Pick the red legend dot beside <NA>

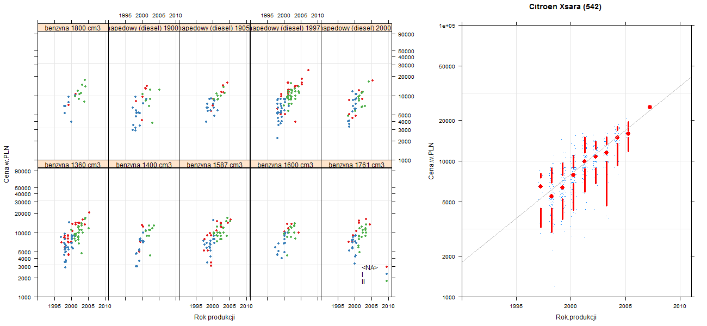pos(387,267)
